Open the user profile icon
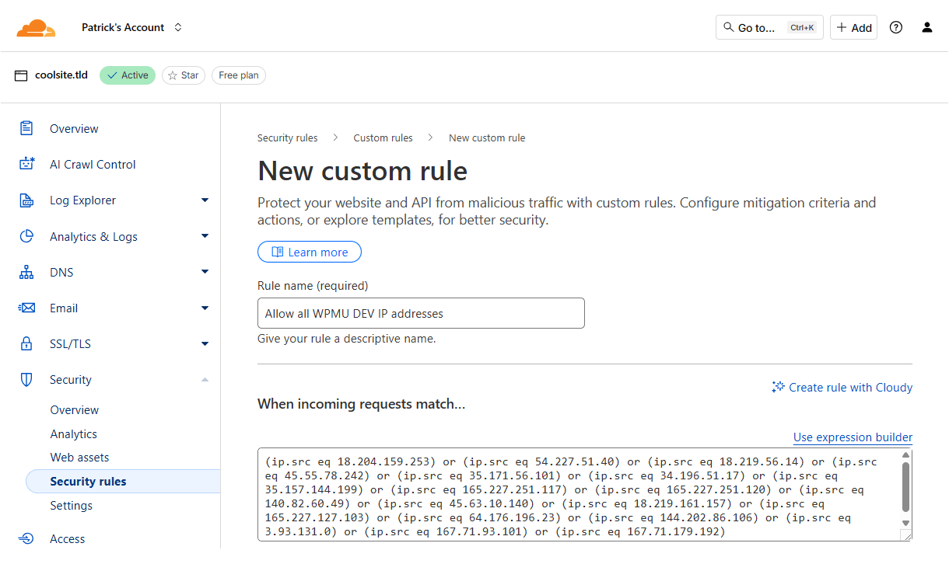 click(926, 27)
